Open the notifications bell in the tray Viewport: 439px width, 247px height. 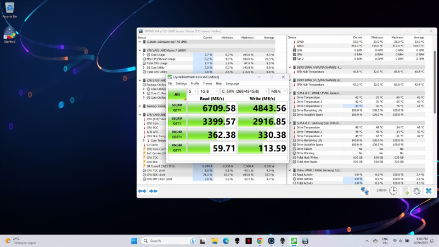click(432, 241)
